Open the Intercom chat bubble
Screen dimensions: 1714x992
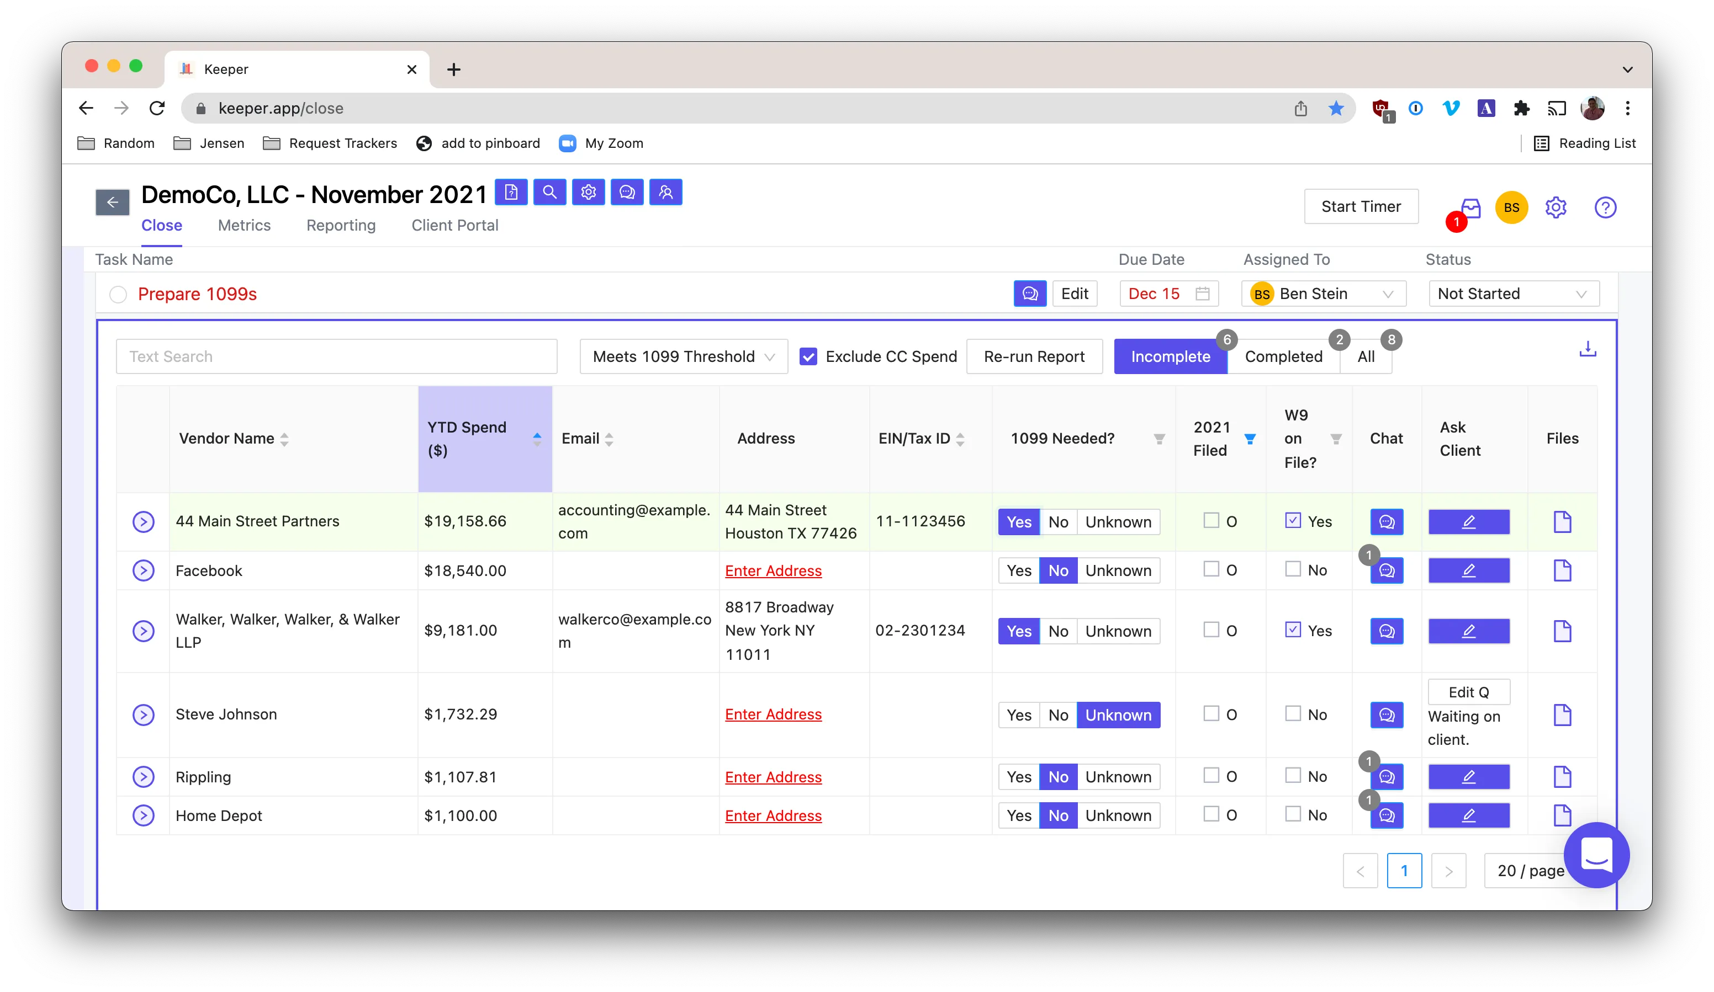[x=1596, y=855]
